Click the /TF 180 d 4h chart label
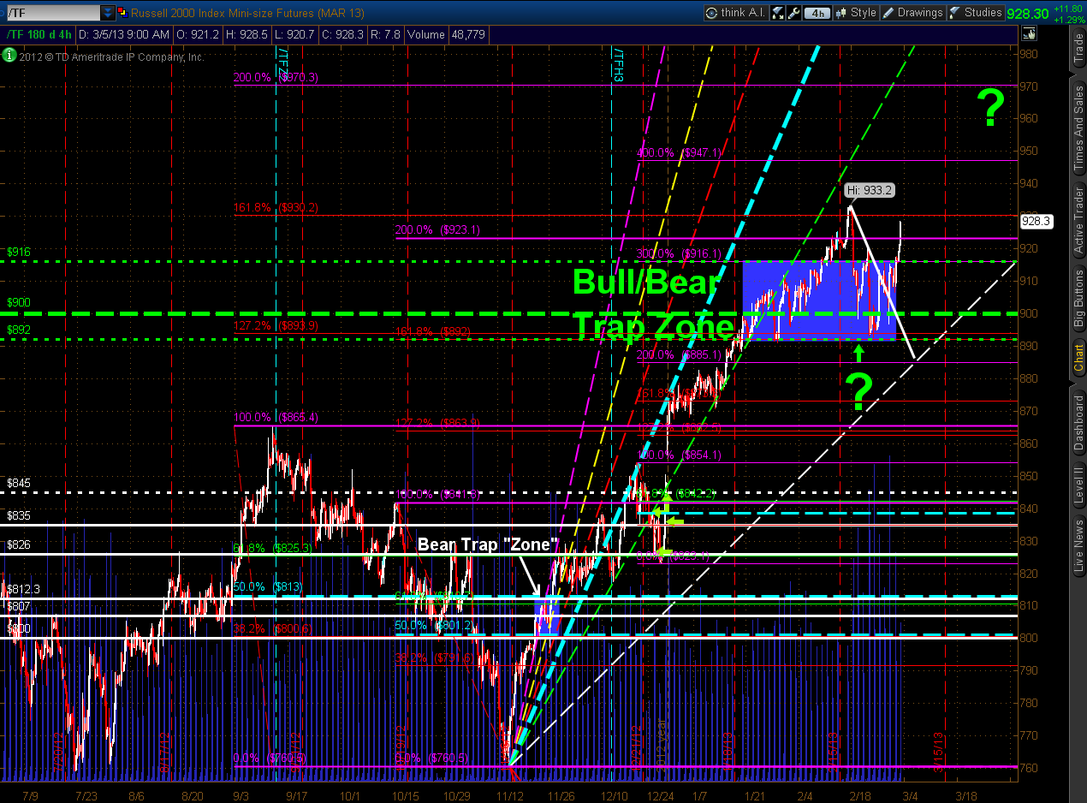1087x803 pixels. 39,35
